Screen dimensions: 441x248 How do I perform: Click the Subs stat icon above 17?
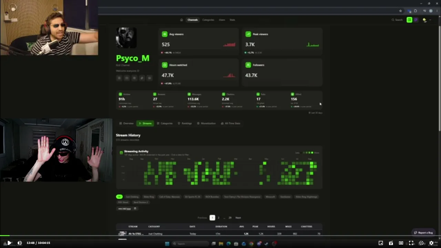[x=258, y=94]
